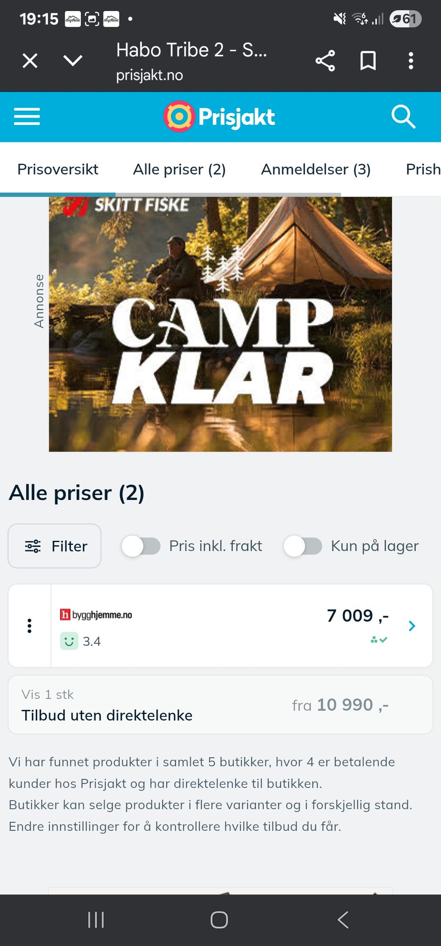Tap the Android back navigation button

343,920
